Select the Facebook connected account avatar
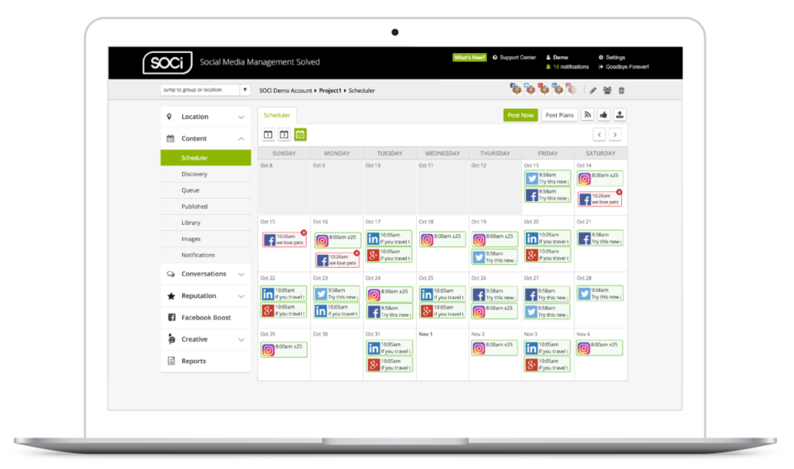 pos(515,89)
